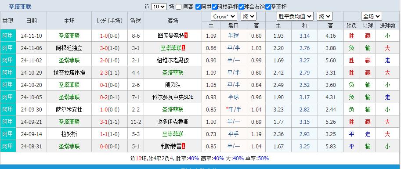The height and width of the screenshot is (169, 401).
Task: Click the 圣塔菲联 team title
Action: pyautogui.click(x=20, y=7)
